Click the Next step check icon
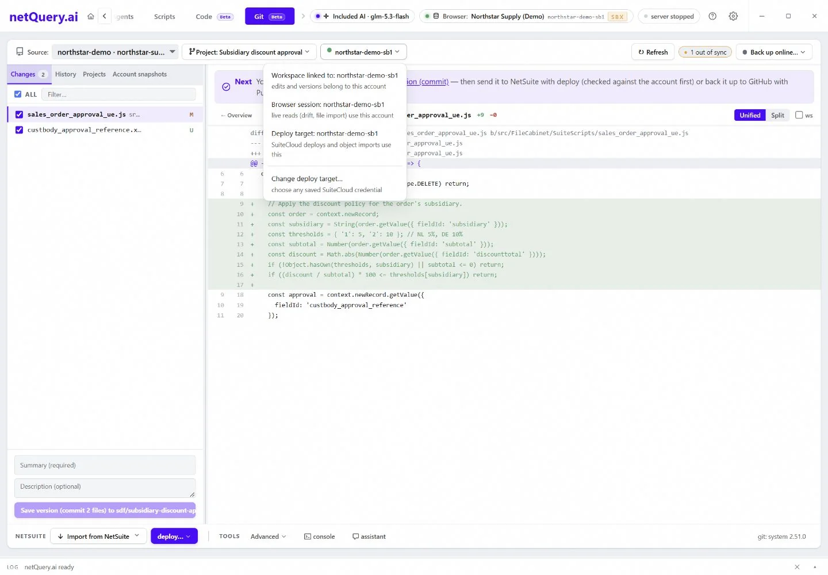This screenshot has height=575, width=828. pyautogui.click(x=226, y=87)
